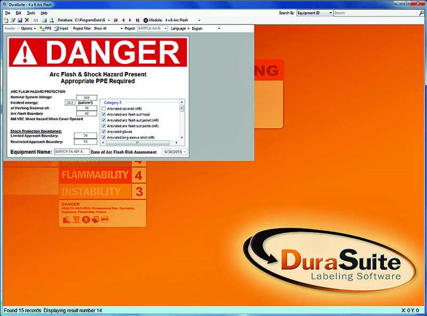Click the PPE list scroll down arrow
This screenshot has height=316, width=427.
click(x=181, y=138)
